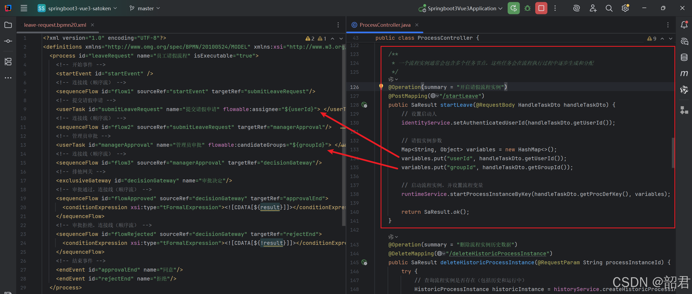Screen dimensions: 692x294
Task: Click the gutter endpoint icon on line 145
Action: click(x=364, y=262)
